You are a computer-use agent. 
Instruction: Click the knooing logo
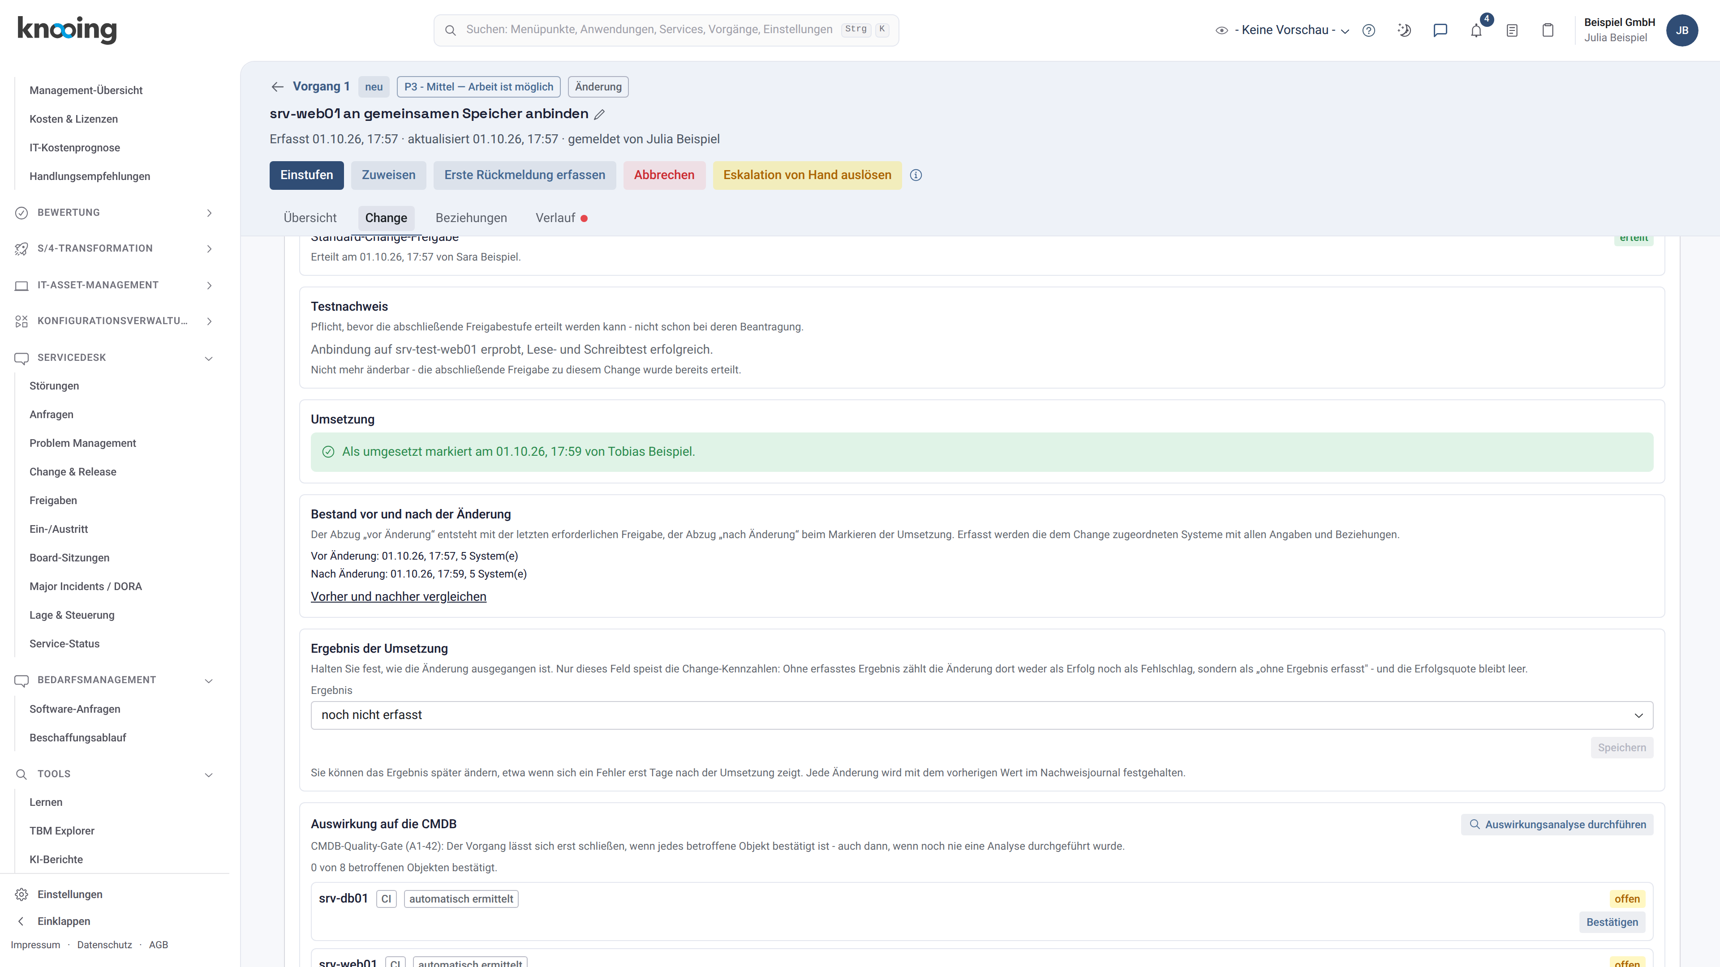[x=67, y=30]
